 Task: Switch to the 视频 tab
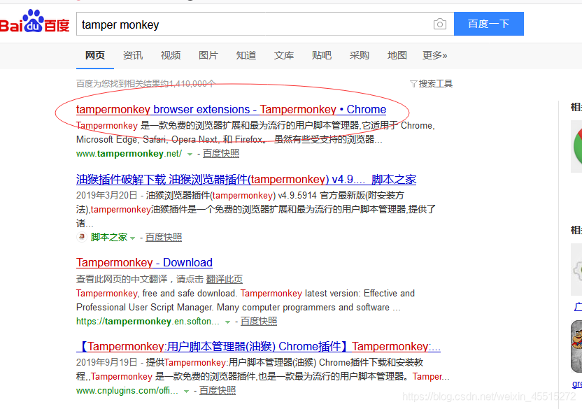pos(171,55)
